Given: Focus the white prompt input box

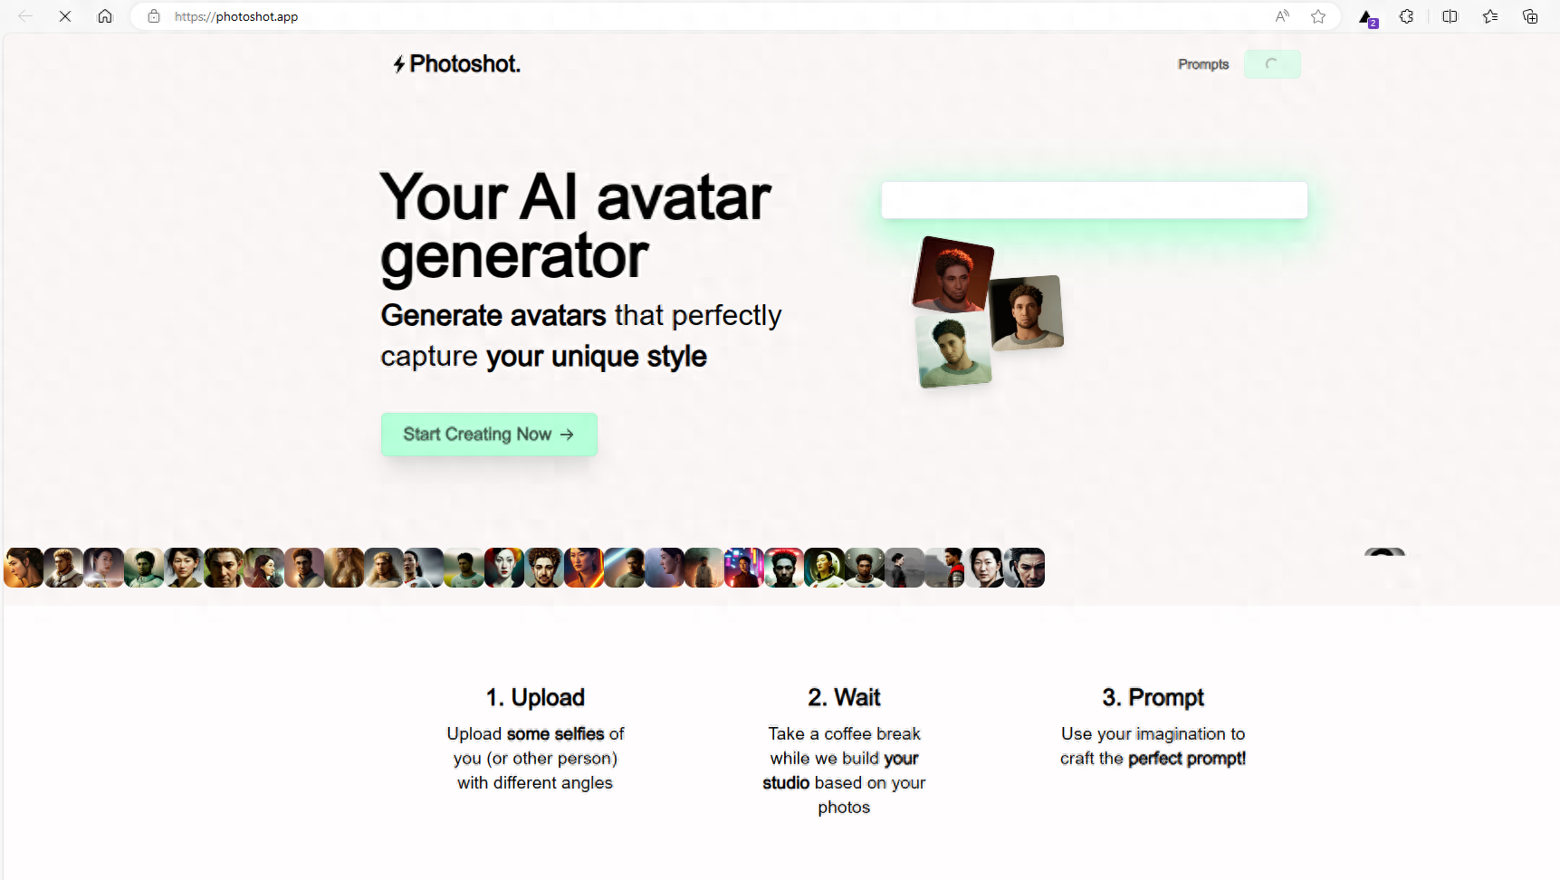Looking at the screenshot, I should click(1094, 200).
